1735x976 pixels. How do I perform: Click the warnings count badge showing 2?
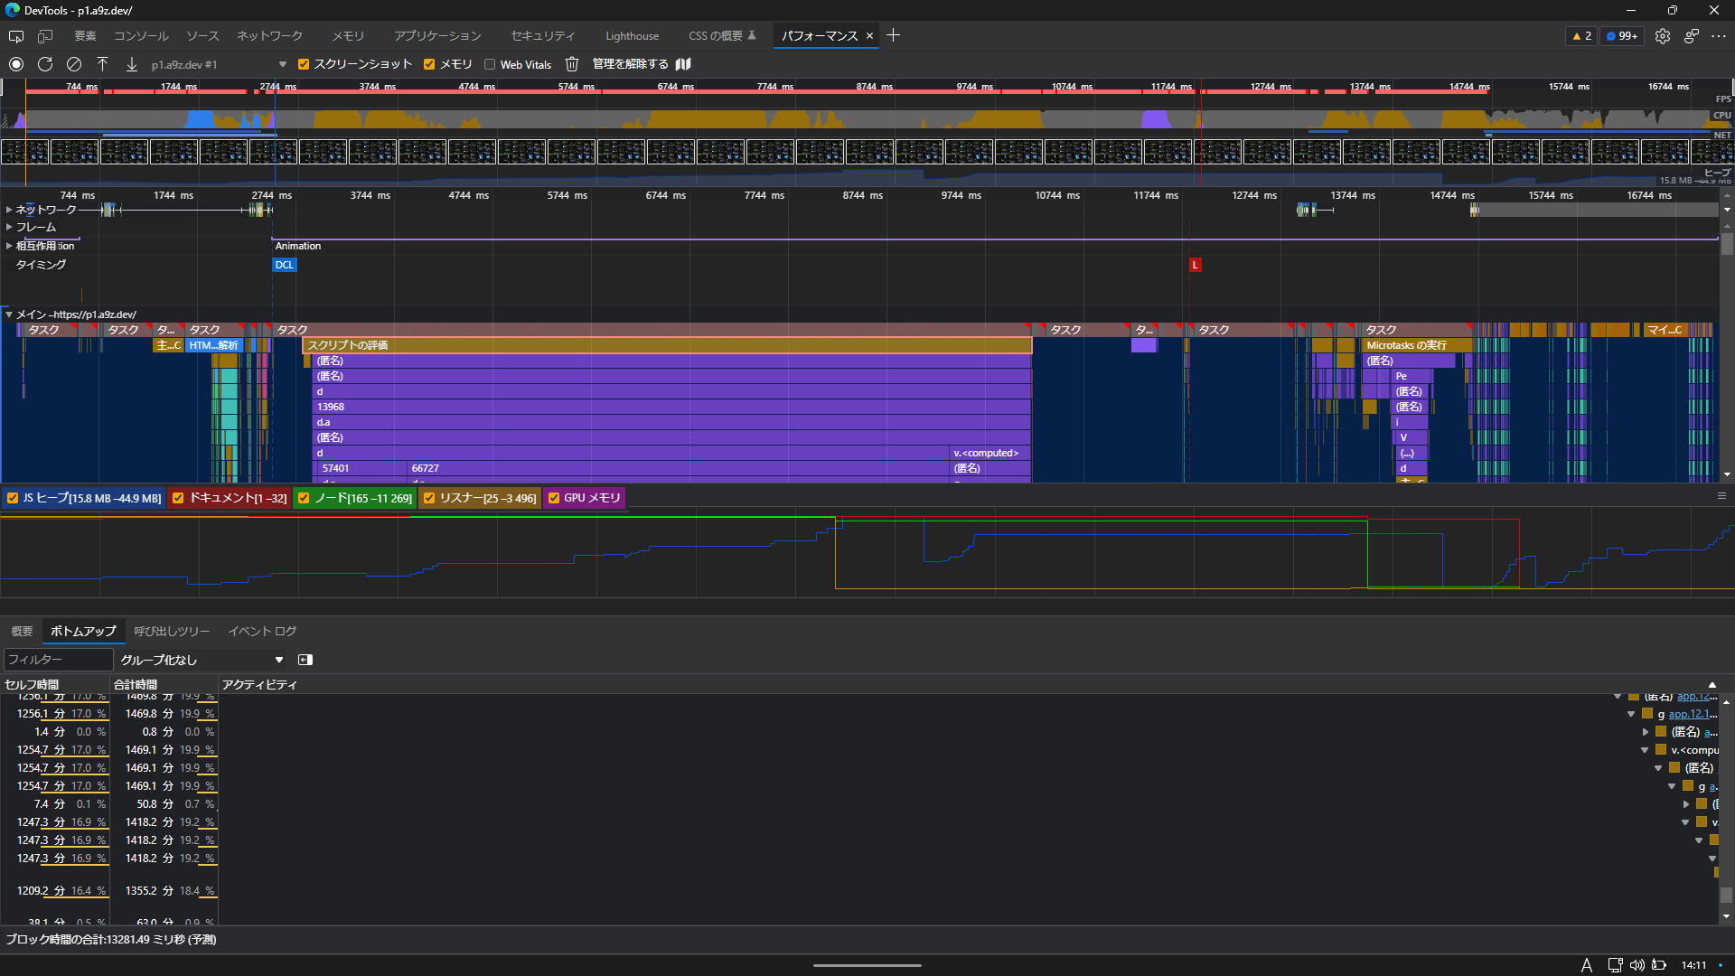1582,36
